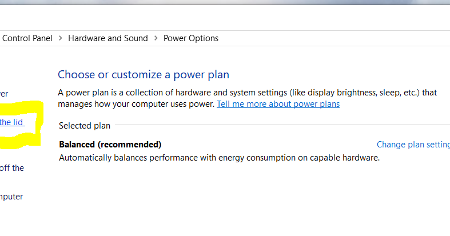Click the 'Automatically balances performance' description text
The width and height of the screenshot is (450, 236).
pos(219,158)
